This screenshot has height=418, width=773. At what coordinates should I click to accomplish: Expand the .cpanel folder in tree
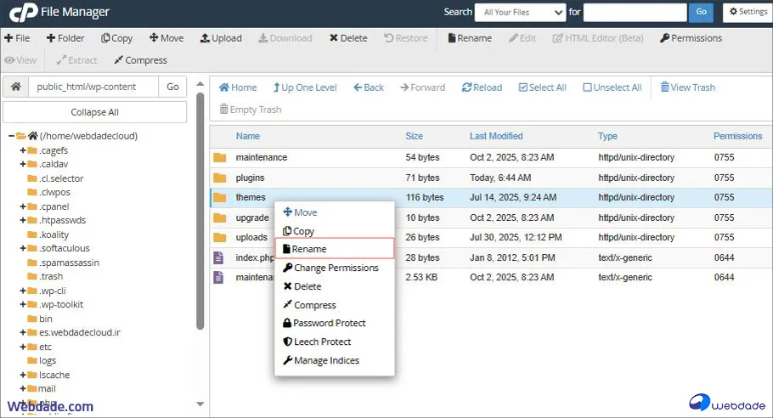[x=23, y=206]
